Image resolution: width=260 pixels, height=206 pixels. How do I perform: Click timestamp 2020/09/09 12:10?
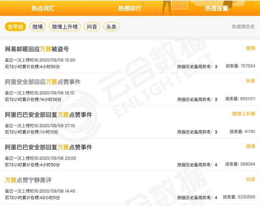[x=57, y=93]
